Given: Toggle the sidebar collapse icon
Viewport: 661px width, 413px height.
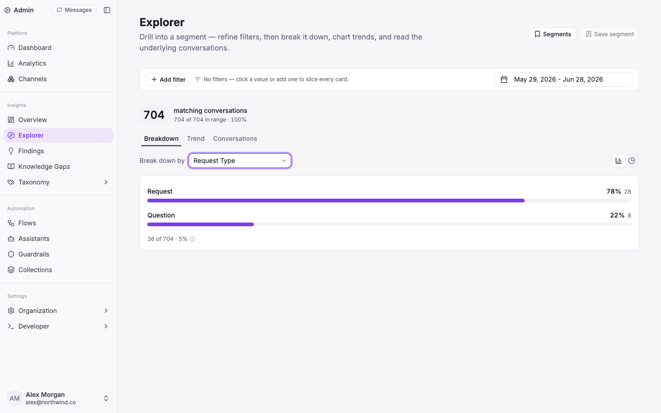Looking at the screenshot, I should coord(107,10).
